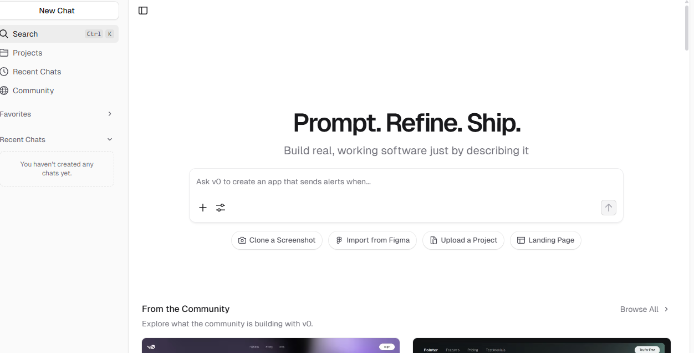This screenshot has width=694, height=353.
Task: Click the folder icon next to Projects
Action: pos(4,53)
